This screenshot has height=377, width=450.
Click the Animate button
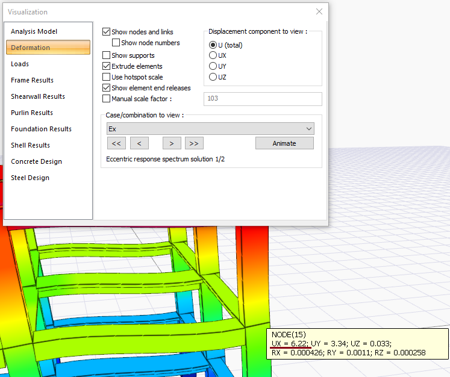284,143
